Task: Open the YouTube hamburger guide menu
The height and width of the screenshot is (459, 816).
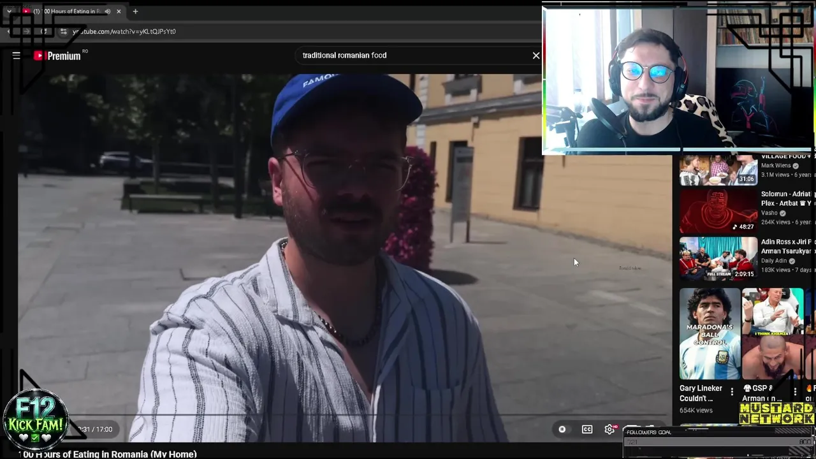Action: click(17, 55)
